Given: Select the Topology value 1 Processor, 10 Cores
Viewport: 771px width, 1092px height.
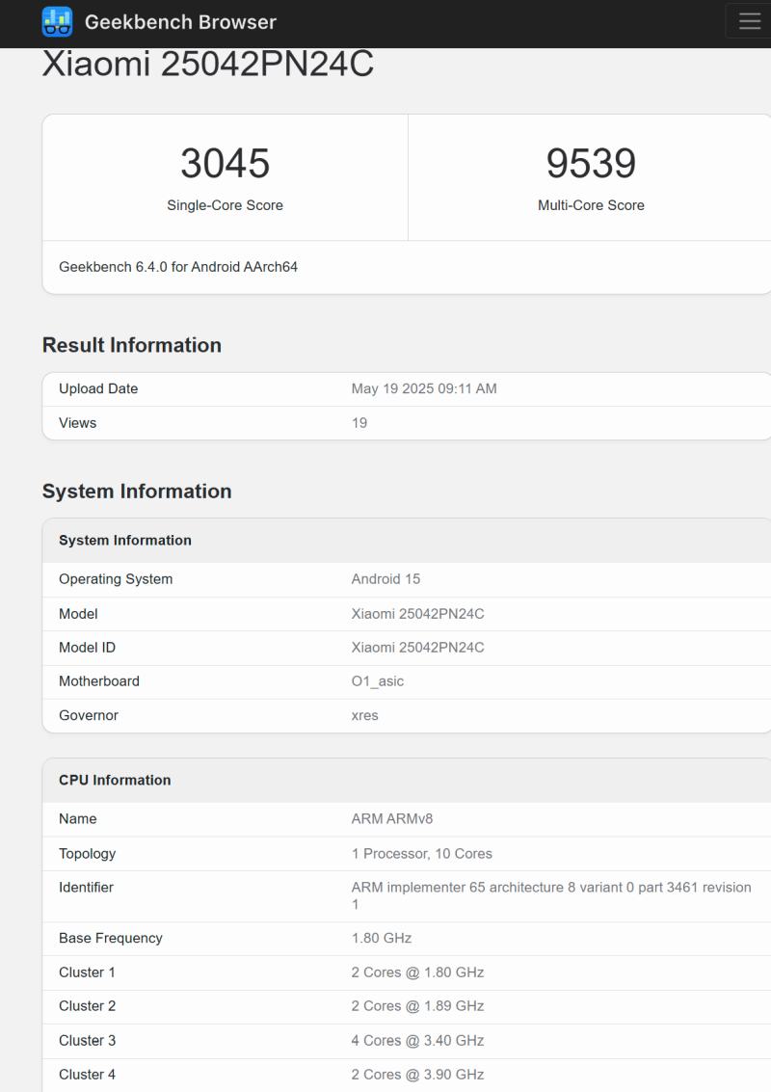Looking at the screenshot, I should coord(422,854).
